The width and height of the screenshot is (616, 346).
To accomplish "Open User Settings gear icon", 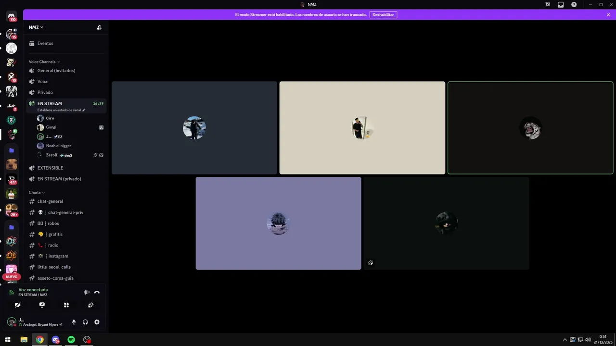I will (97, 322).
